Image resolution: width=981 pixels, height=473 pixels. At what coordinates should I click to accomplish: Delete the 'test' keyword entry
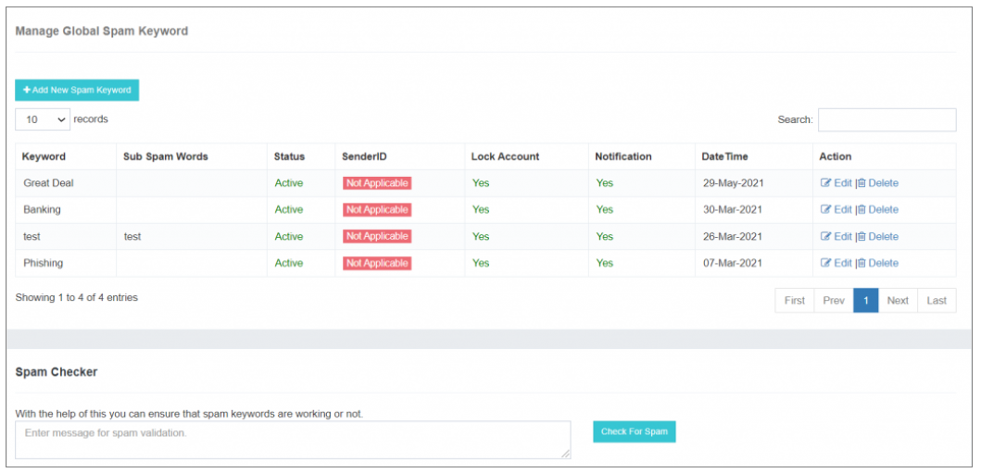[862, 237]
